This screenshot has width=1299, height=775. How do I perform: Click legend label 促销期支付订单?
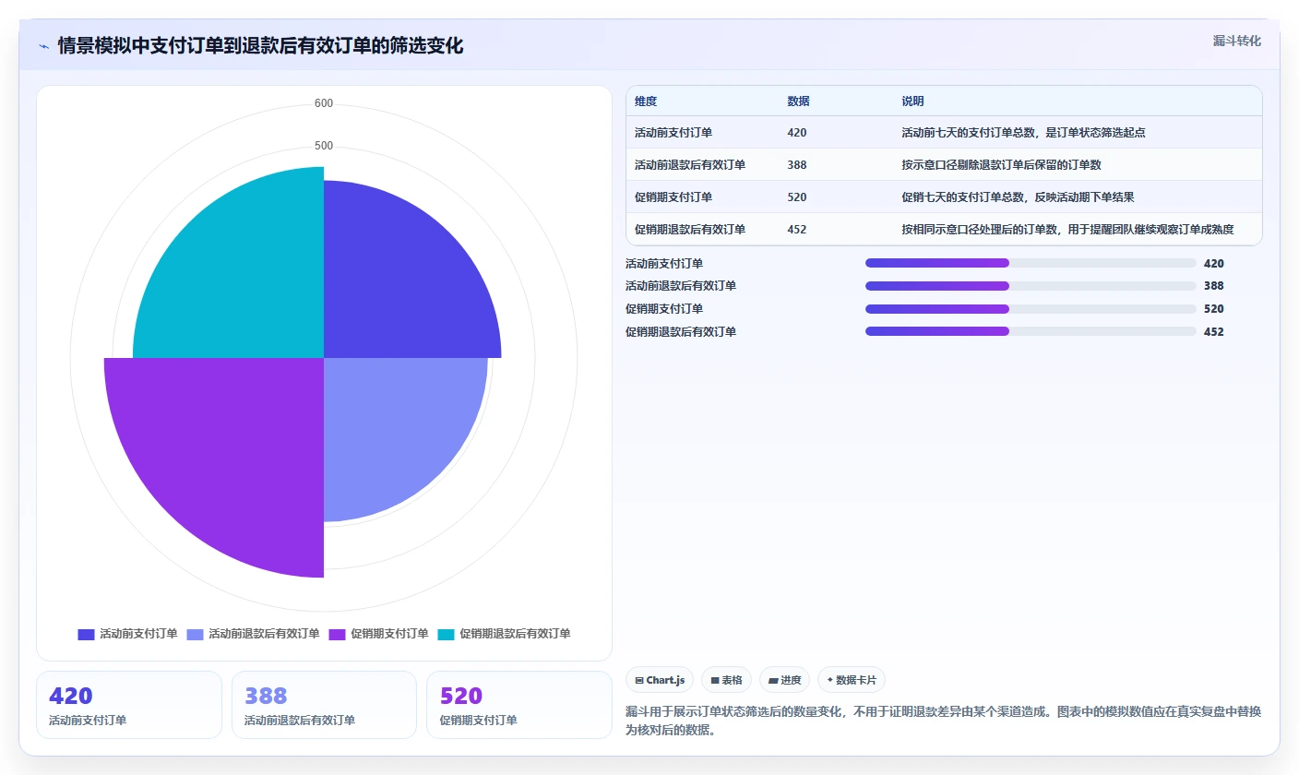click(389, 634)
